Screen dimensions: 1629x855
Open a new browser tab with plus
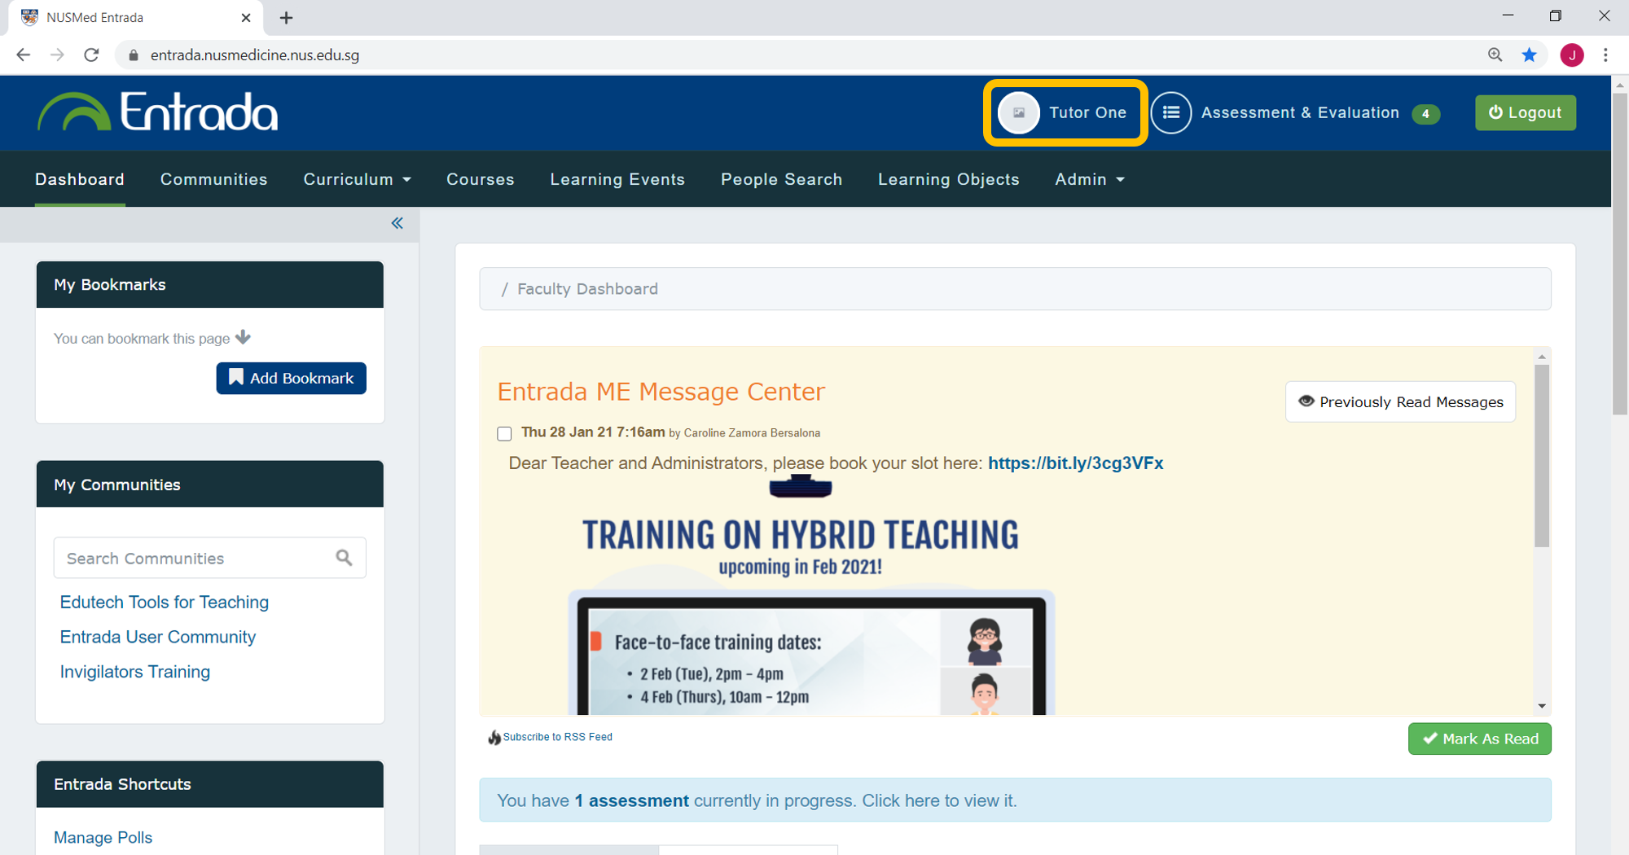click(286, 18)
